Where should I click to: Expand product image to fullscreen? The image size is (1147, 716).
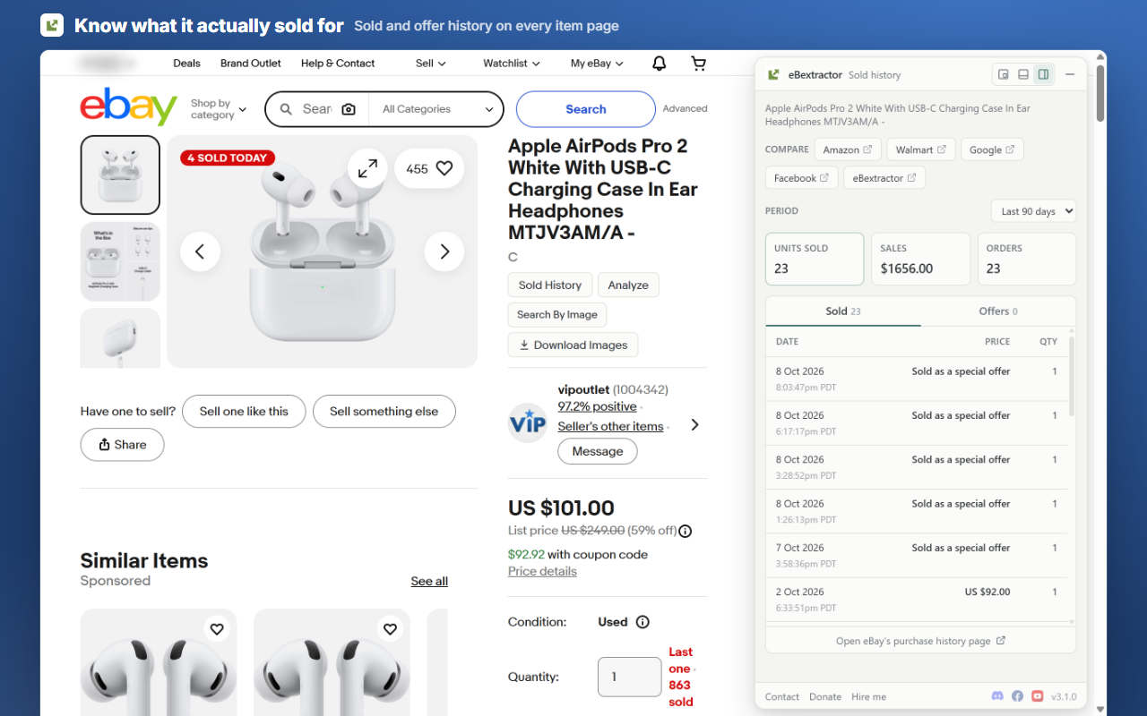click(367, 168)
